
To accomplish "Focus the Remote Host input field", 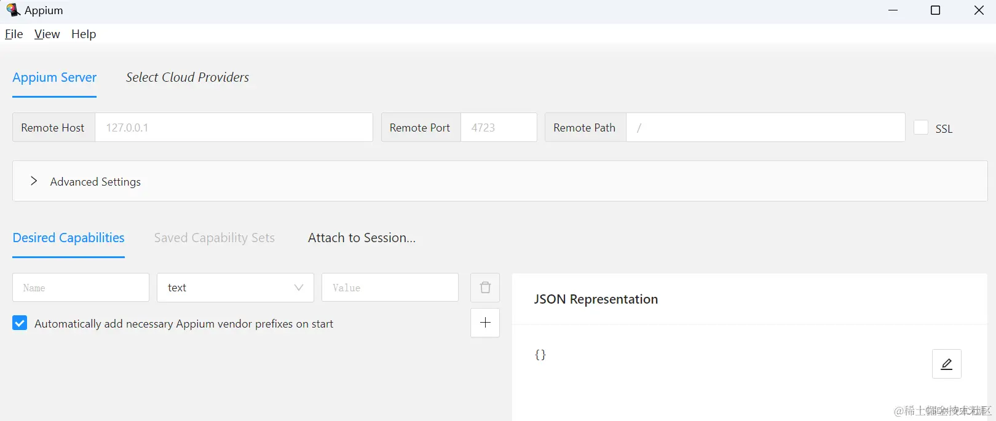I will coord(234,127).
